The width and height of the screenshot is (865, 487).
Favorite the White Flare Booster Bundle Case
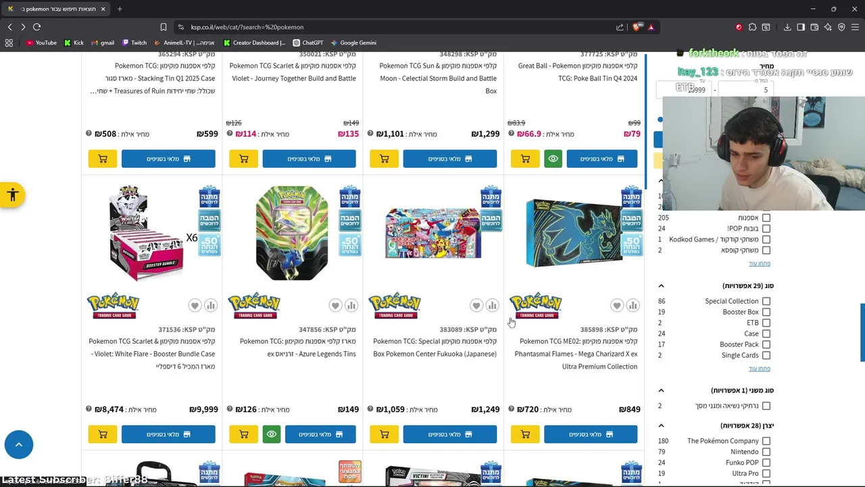pyautogui.click(x=195, y=306)
